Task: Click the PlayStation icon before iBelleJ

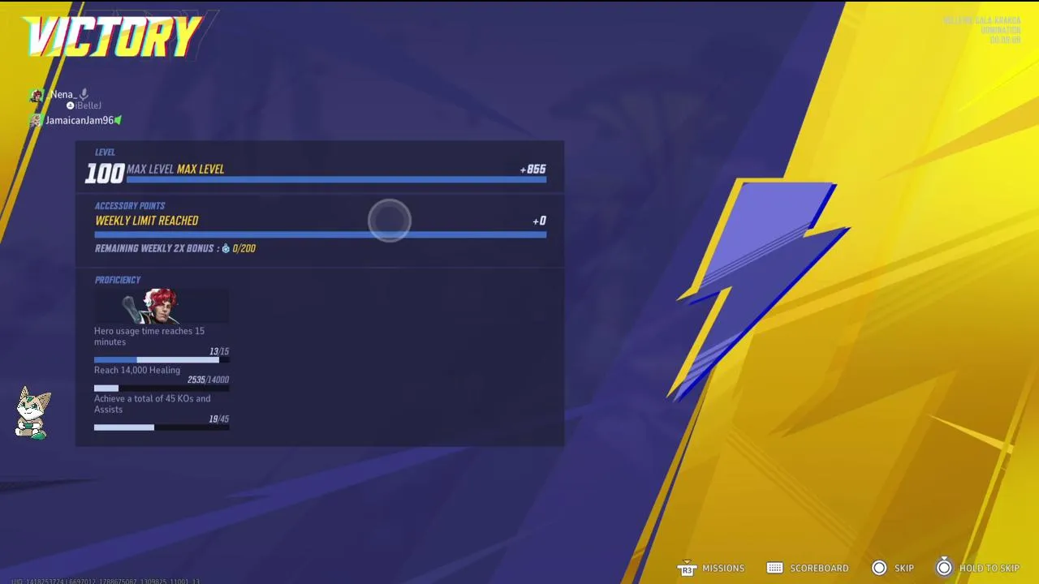Action: pyautogui.click(x=70, y=105)
